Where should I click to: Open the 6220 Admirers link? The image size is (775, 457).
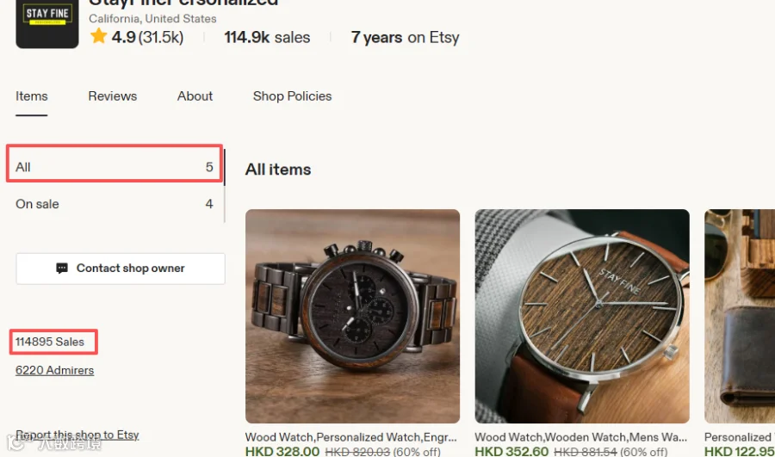pyautogui.click(x=54, y=371)
